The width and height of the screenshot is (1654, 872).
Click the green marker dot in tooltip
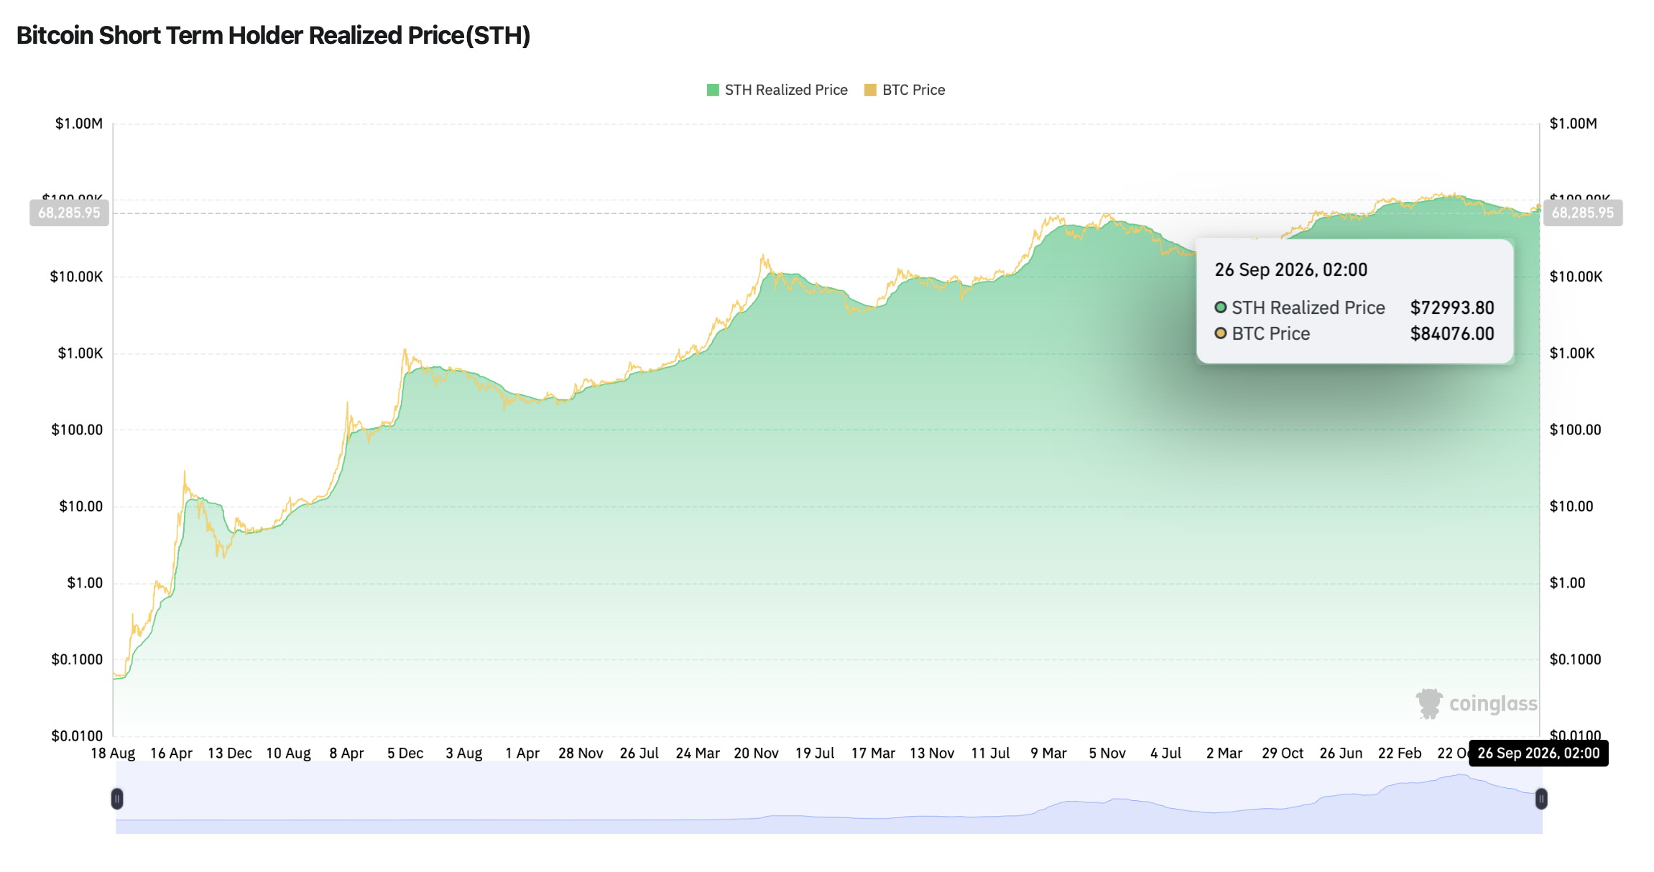[1220, 307]
